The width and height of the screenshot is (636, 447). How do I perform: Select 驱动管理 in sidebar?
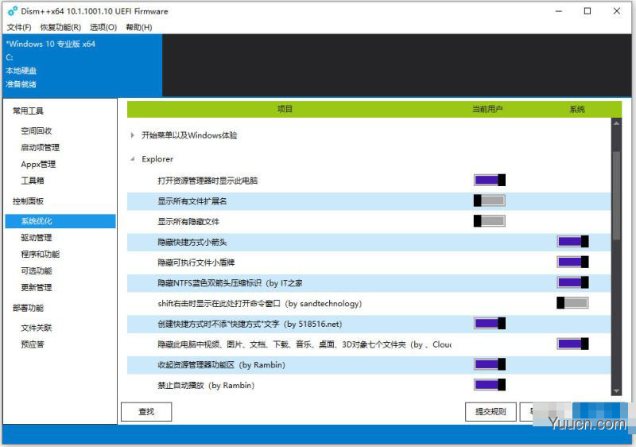(x=37, y=238)
